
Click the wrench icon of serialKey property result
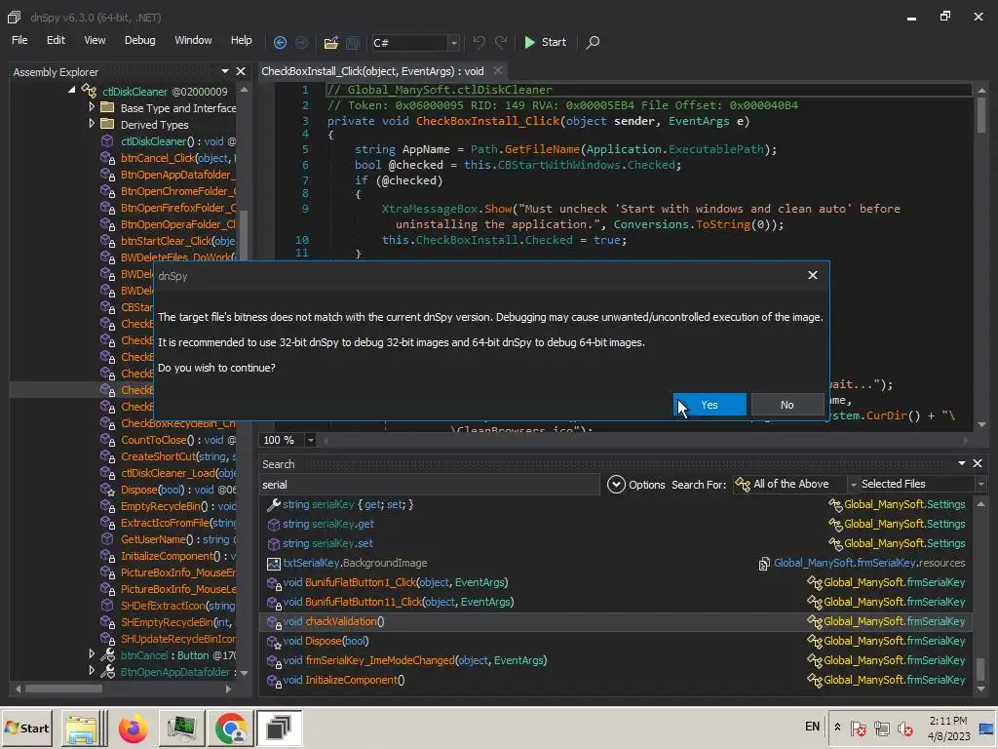click(273, 504)
